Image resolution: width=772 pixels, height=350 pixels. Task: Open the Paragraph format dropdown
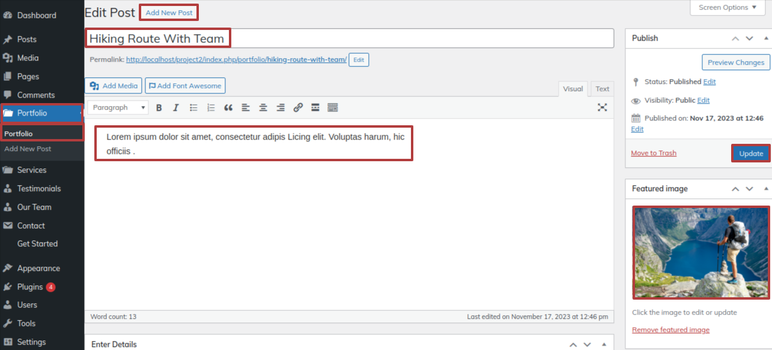click(118, 108)
